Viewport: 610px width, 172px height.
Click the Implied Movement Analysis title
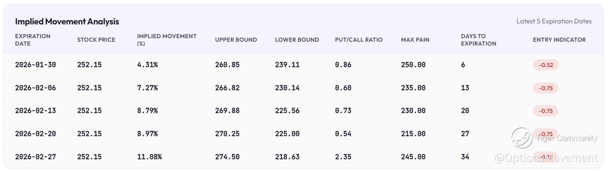coord(67,21)
